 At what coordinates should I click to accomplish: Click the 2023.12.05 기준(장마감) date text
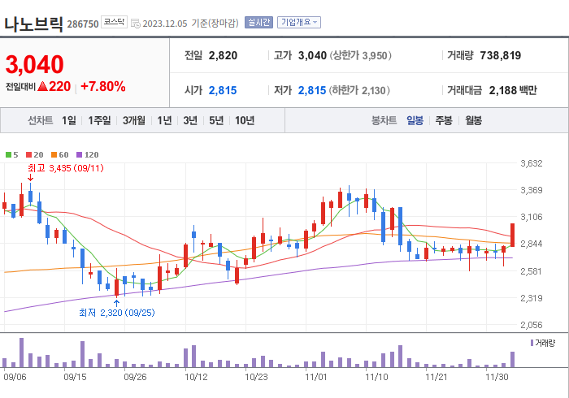pos(190,24)
